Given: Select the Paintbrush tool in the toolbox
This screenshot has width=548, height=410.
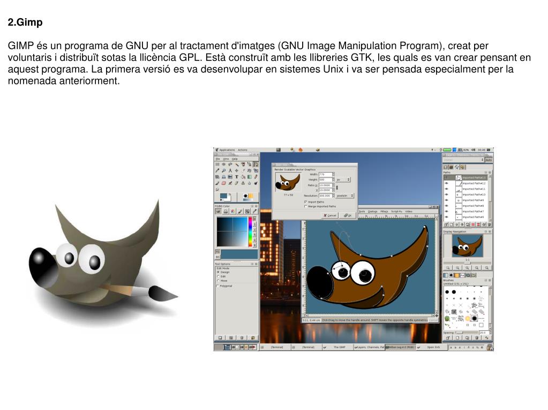Looking at the screenshot, I should tap(217, 183).
